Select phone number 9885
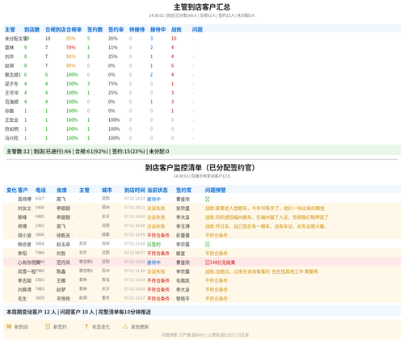This screenshot has height=353, width=404. tap(40, 216)
